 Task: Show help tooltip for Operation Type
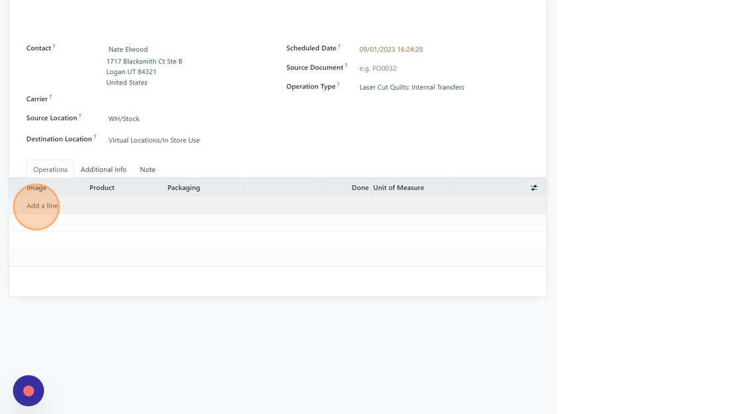tap(339, 84)
